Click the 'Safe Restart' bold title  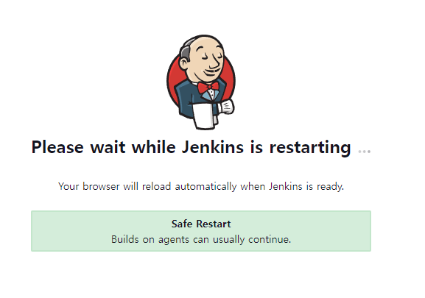[x=201, y=224]
